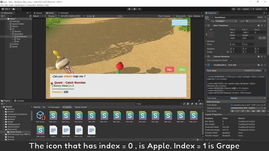Open the Text Style Normal dropdown
Image resolution: width=269 pixels, height=151 pixels.
click(x=248, y=98)
